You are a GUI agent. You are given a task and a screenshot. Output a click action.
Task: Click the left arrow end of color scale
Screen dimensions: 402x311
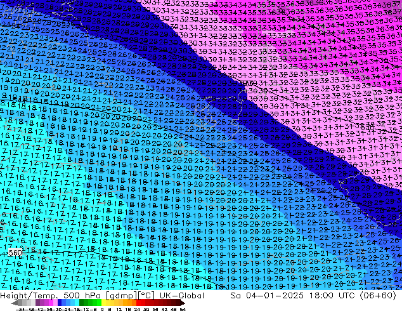15,303
